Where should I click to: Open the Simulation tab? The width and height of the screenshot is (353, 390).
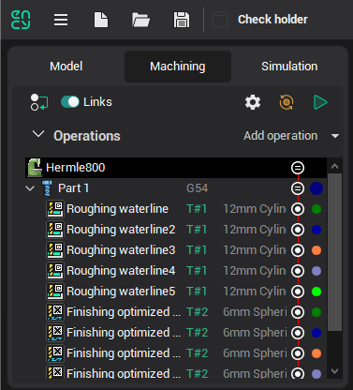coord(289,67)
